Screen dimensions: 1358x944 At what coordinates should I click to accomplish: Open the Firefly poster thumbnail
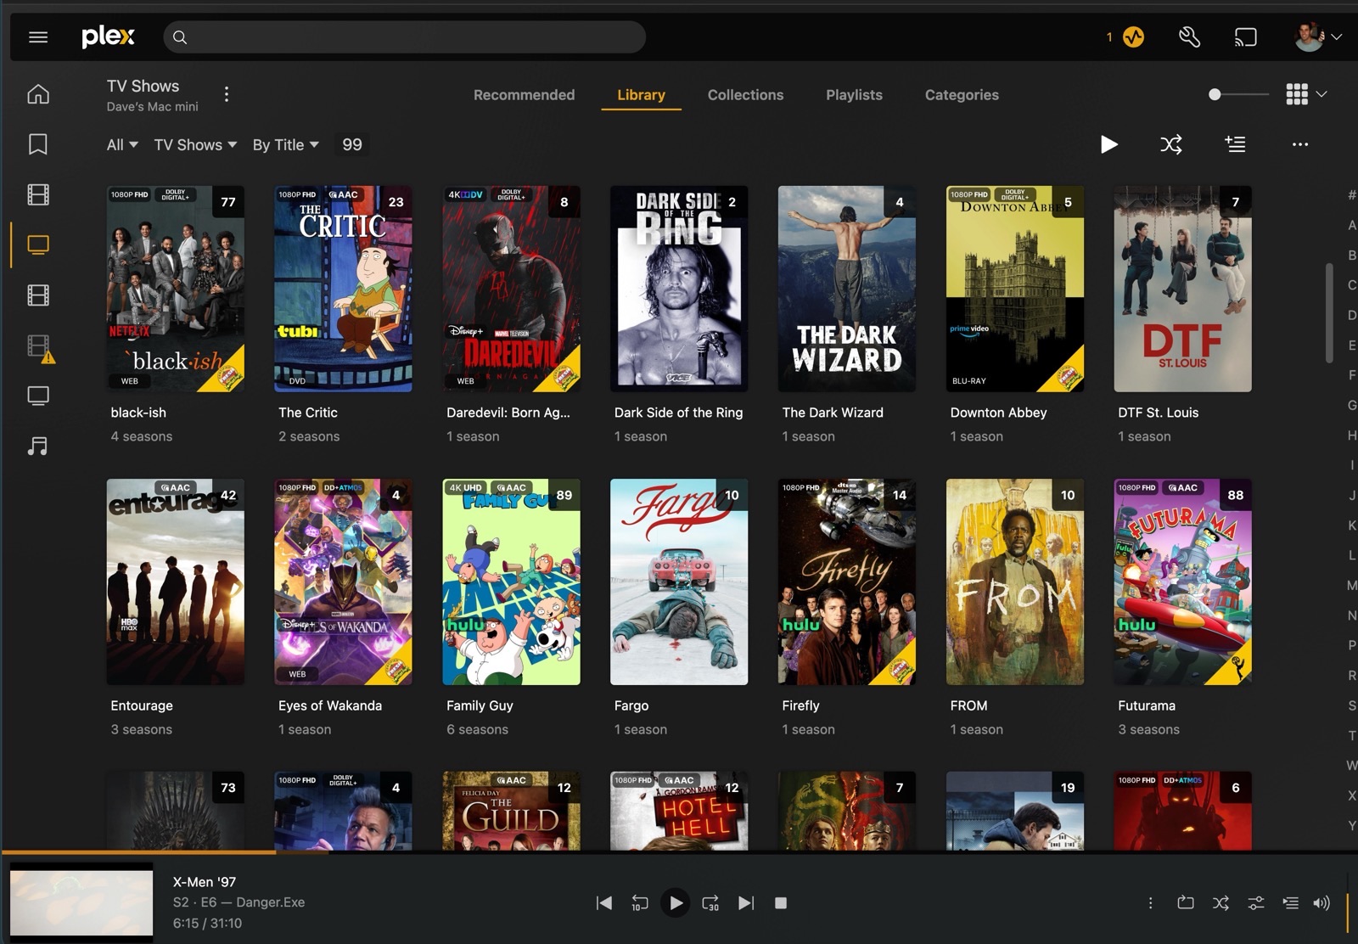[x=847, y=582]
